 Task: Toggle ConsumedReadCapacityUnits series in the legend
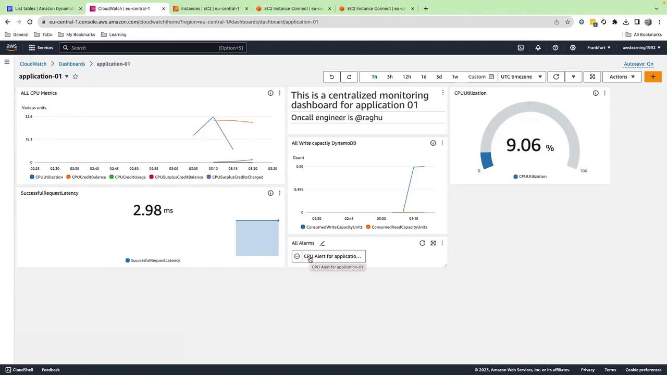coord(397,227)
